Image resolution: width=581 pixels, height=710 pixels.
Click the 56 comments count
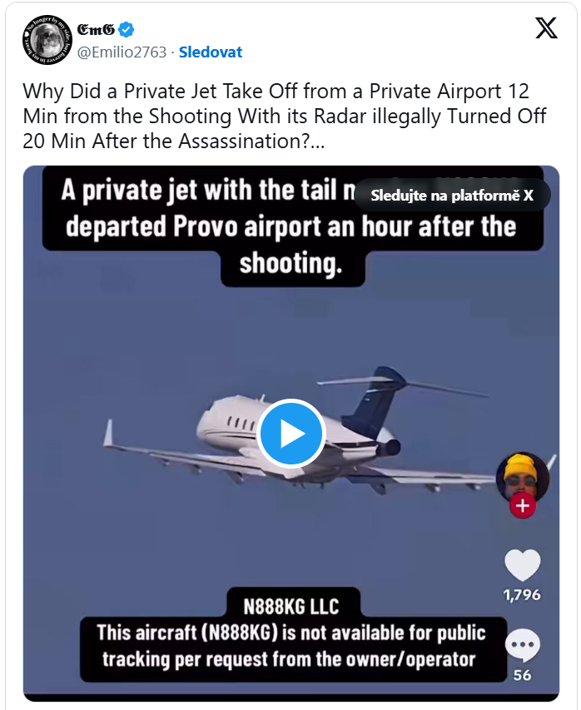pyautogui.click(x=522, y=675)
